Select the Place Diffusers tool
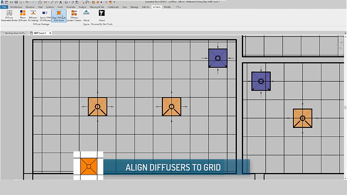347x195 pixels. pyautogui.click(x=23, y=16)
